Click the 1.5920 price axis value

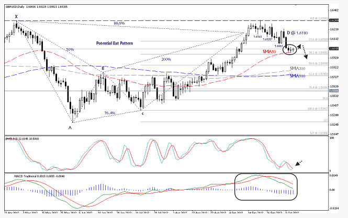coord(334,58)
